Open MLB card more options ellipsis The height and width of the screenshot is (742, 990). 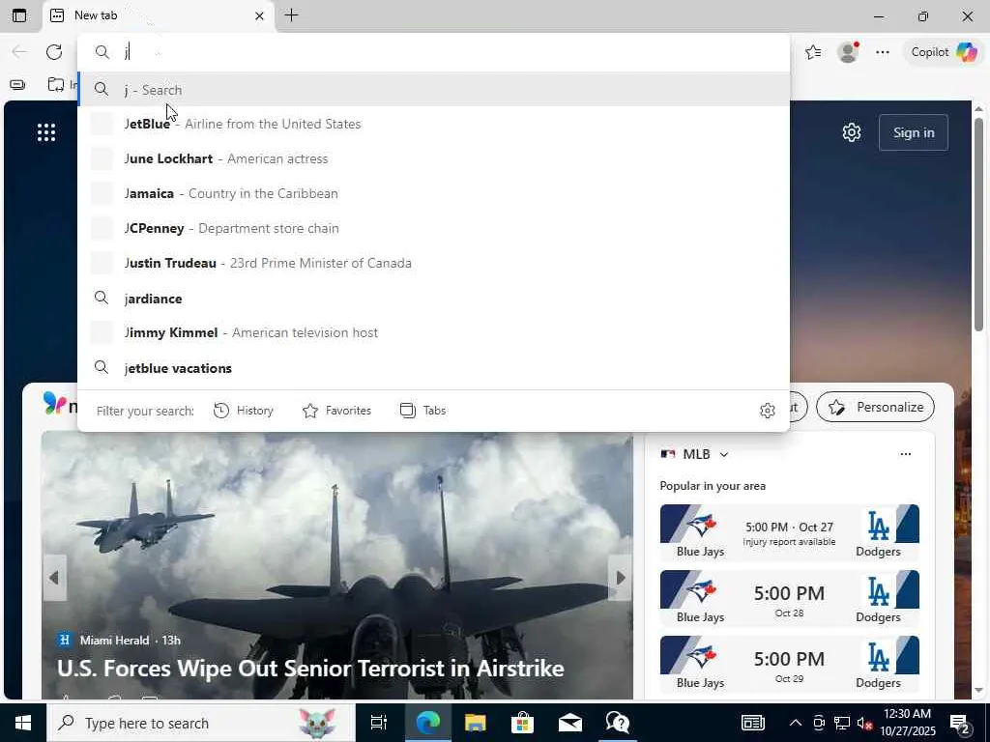pyautogui.click(x=905, y=454)
